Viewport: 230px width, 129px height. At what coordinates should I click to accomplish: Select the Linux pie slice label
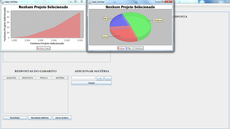(105, 37)
